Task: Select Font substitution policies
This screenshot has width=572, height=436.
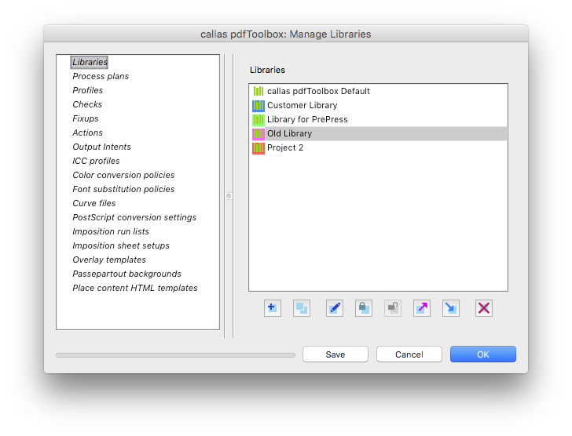Action: (123, 189)
